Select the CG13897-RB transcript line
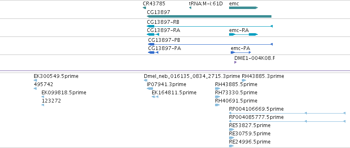Screen dimensions: 350x148 click(x=210, y=26)
